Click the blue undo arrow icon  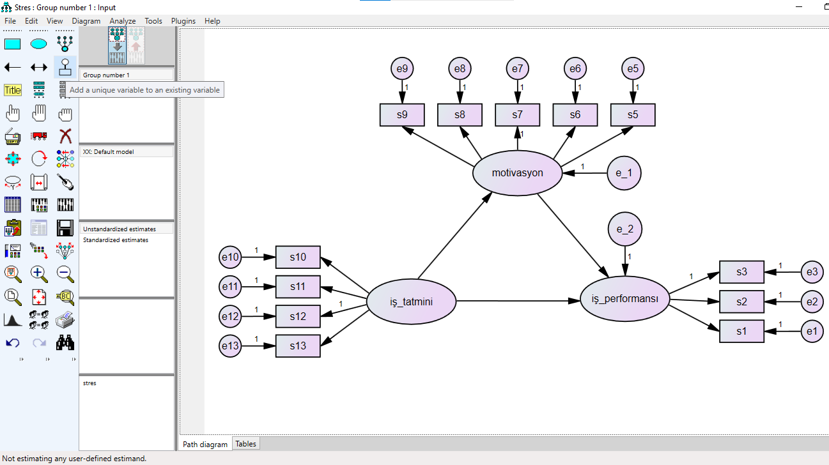(13, 343)
